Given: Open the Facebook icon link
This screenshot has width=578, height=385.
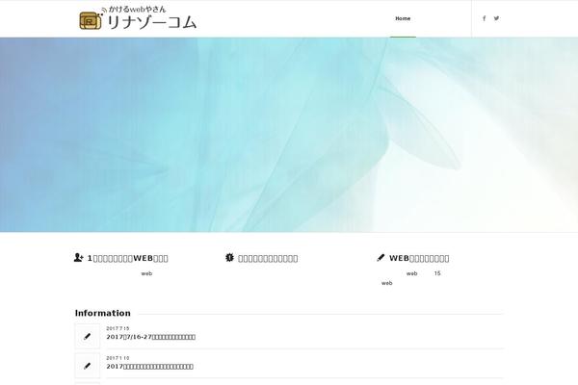Looking at the screenshot, I should [484, 18].
